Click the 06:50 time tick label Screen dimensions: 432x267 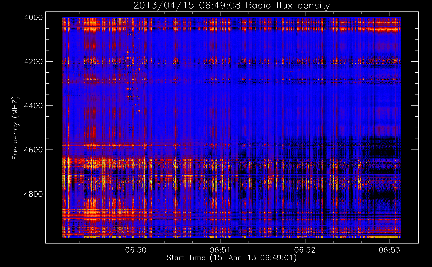(x=136, y=250)
